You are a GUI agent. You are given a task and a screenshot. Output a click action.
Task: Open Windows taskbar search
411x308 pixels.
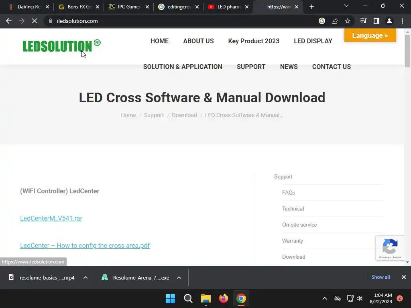tap(188, 298)
